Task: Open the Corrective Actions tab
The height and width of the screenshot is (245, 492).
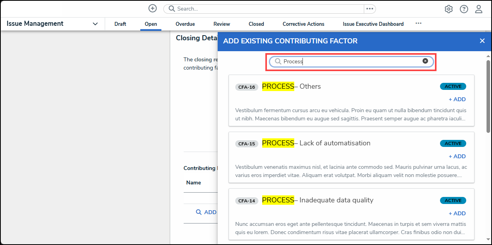Action: coord(303,24)
